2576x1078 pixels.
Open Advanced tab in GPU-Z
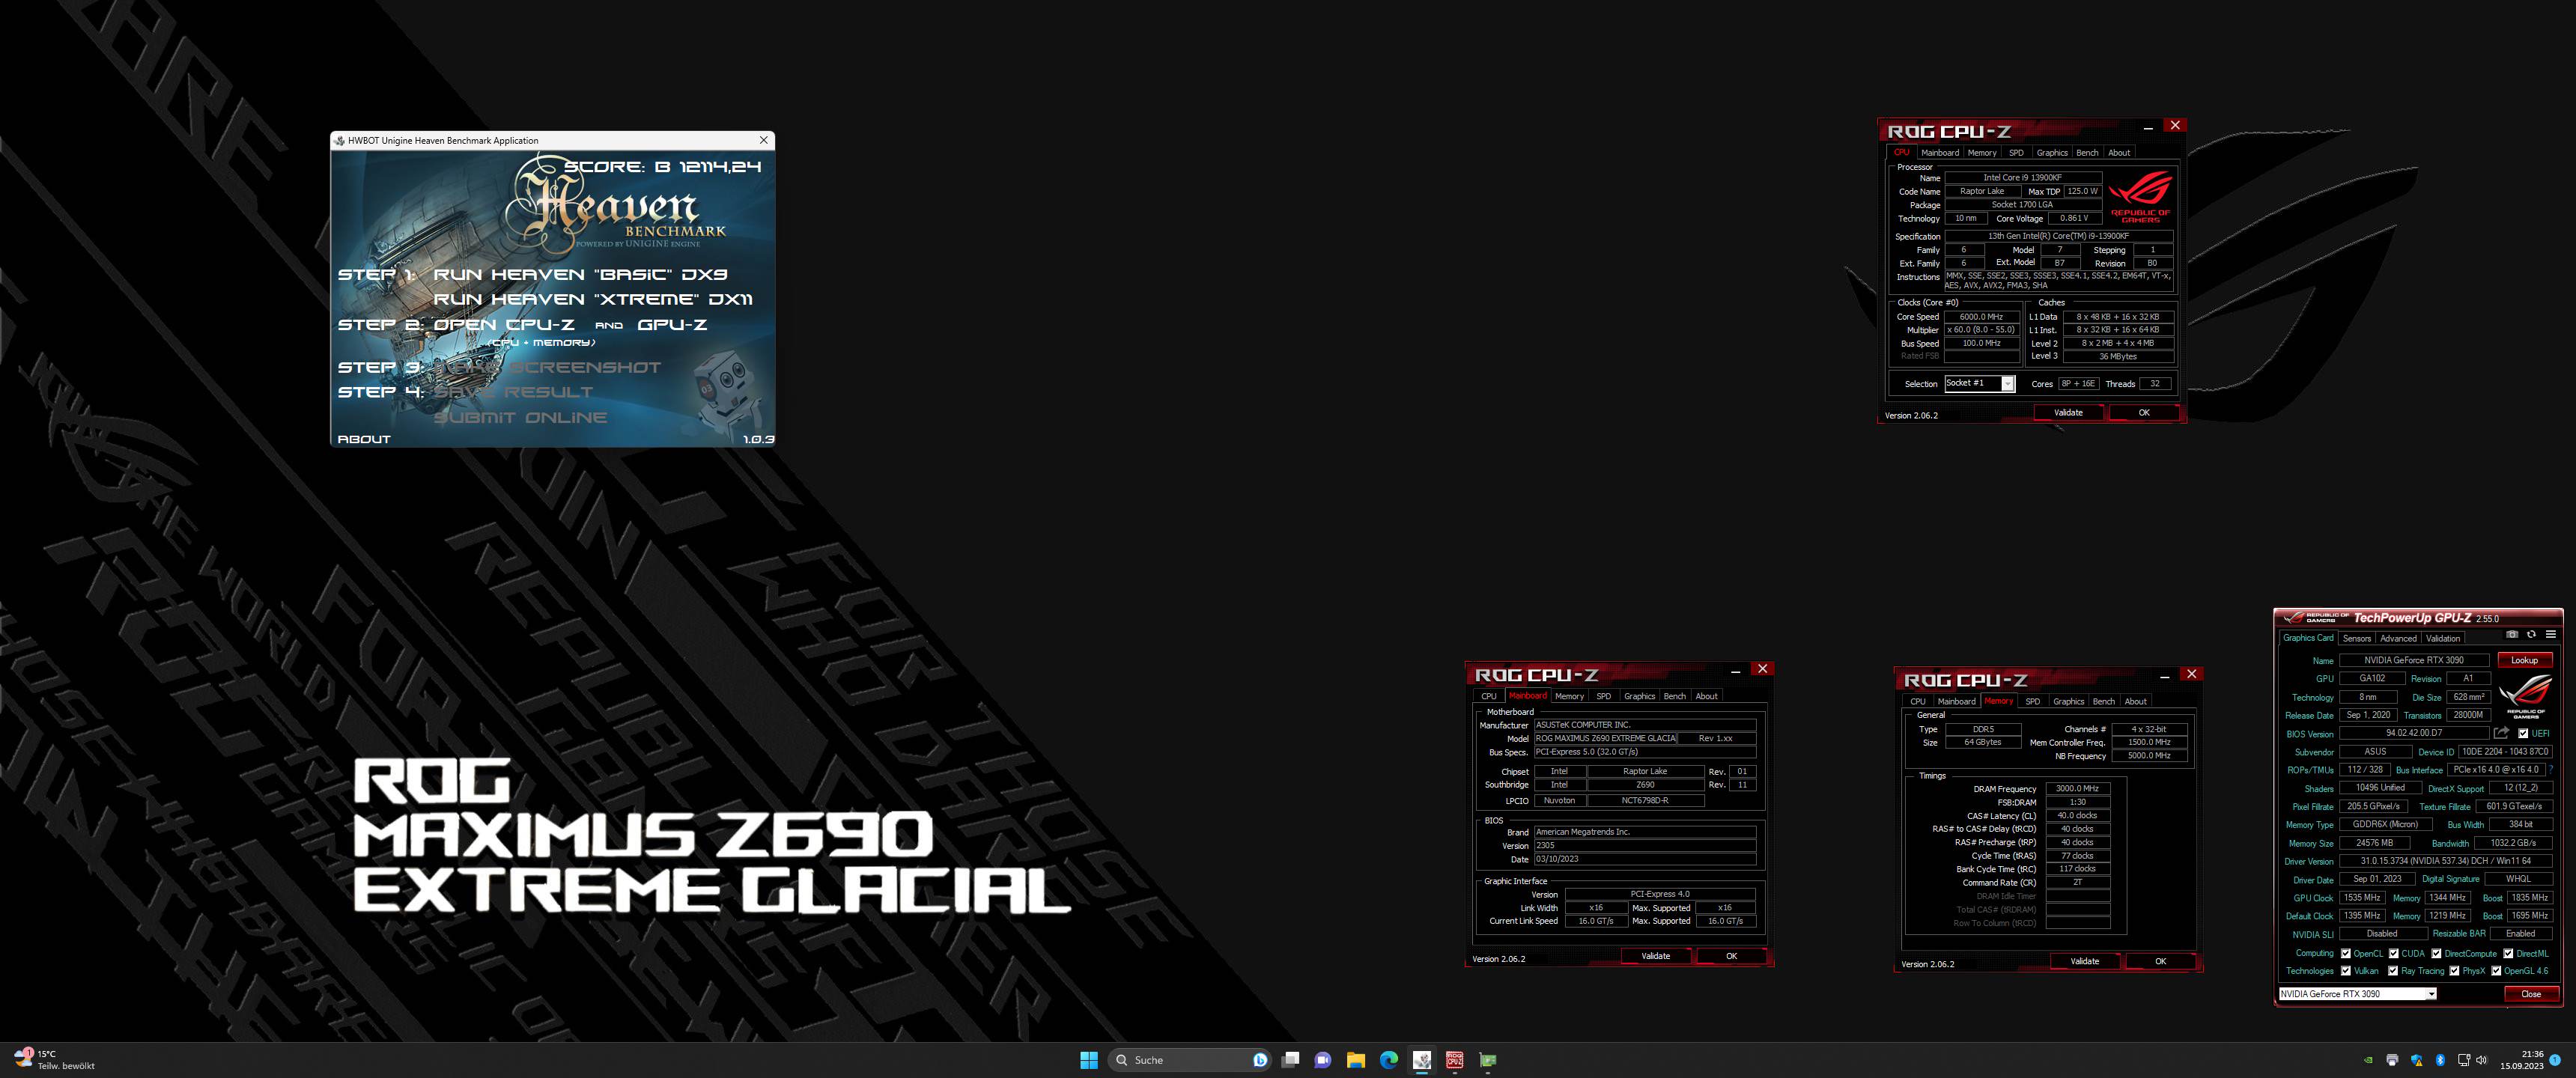click(2398, 638)
